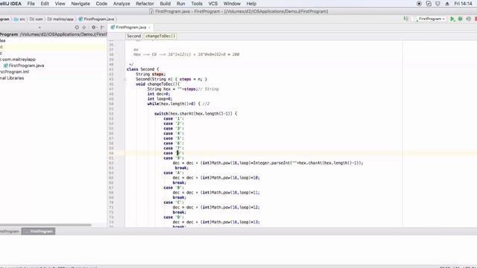This screenshot has width=477, height=268.
Task: Click the src folder breadcrumb
Action: coord(19,19)
